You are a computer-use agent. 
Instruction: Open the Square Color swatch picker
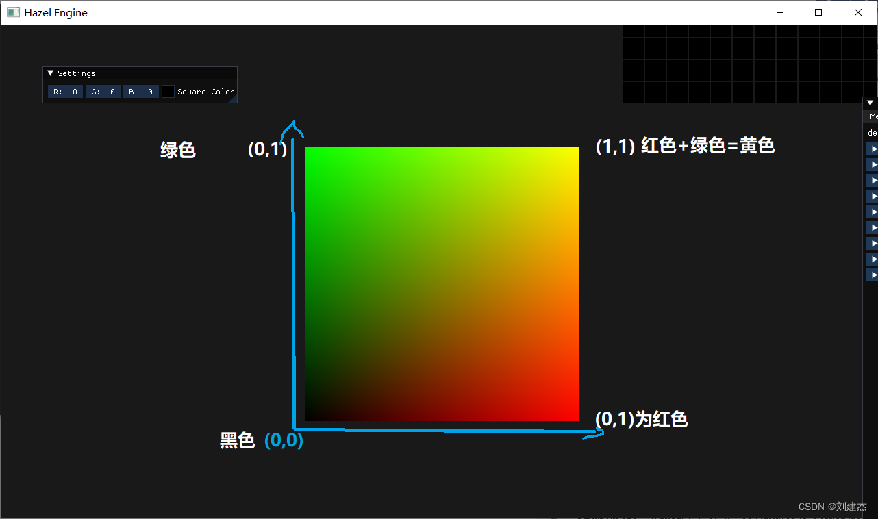tap(168, 91)
